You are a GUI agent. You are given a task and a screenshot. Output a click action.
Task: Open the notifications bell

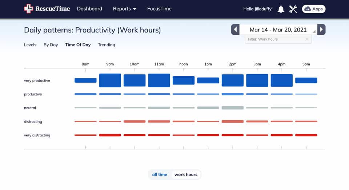click(x=281, y=9)
